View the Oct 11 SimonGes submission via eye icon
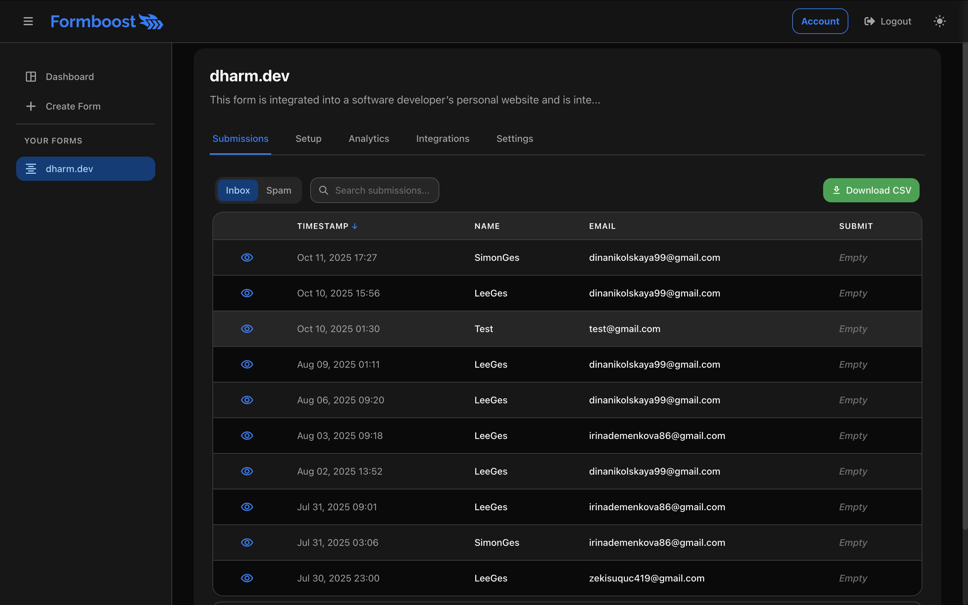The height and width of the screenshot is (605, 968). 247,257
